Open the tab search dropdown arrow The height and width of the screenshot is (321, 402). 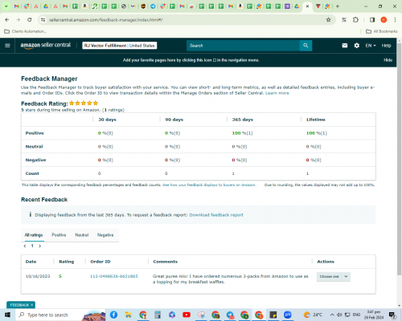coord(6,6)
